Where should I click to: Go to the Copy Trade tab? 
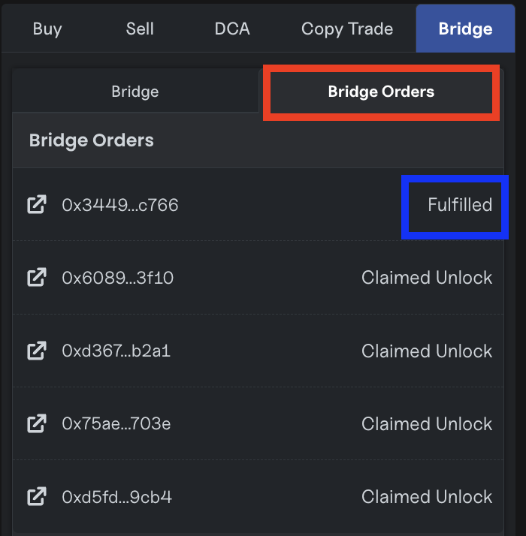(347, 29)
